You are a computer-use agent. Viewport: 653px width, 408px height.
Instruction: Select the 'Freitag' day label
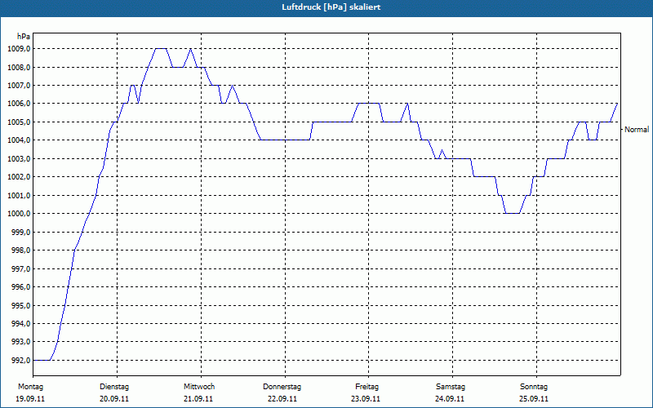click(x=366, y=387)
